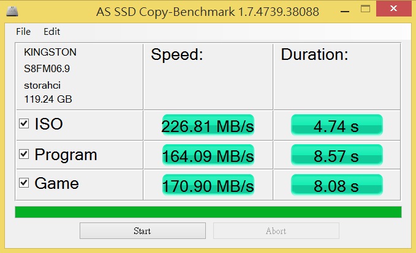Uncheck the ISO test checkbox
Viewport: 416px width, 253px height.
point(24,123)
